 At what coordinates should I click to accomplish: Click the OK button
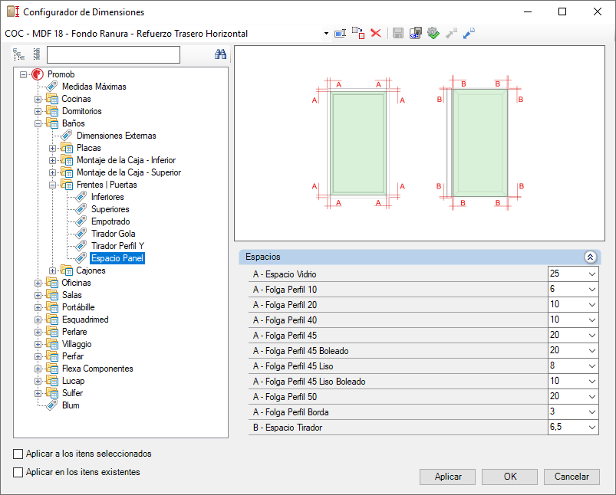coord(509,477)
